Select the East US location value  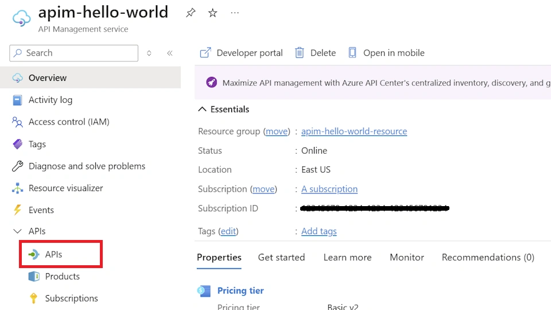pos(316,169)
